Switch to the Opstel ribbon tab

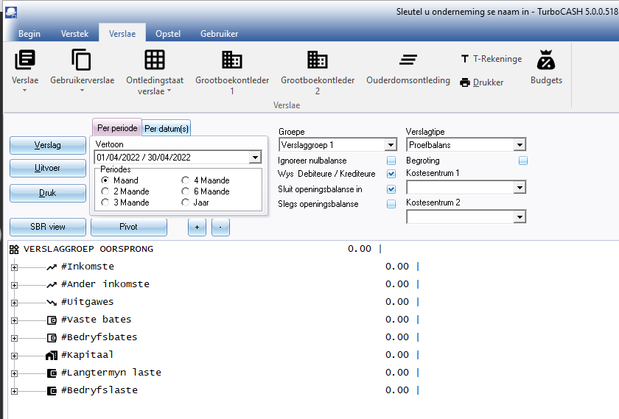pyautogui.click(x=168, y=34)
